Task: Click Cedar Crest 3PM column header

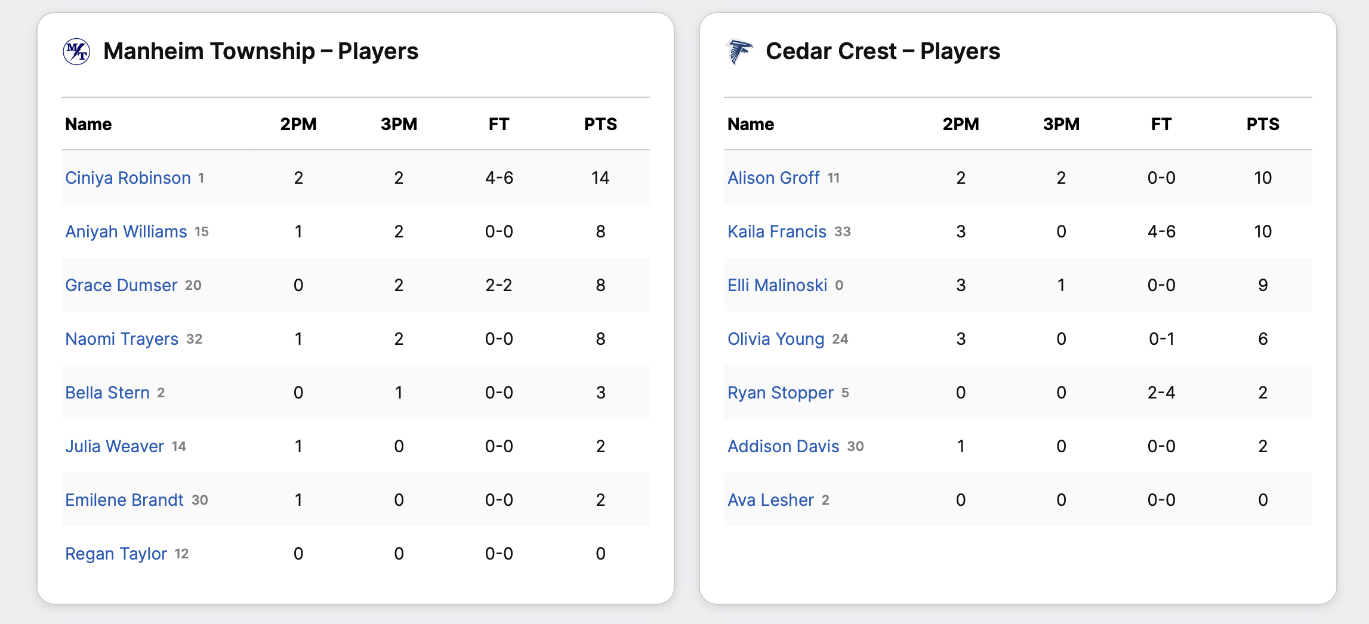Action: 1061,124
